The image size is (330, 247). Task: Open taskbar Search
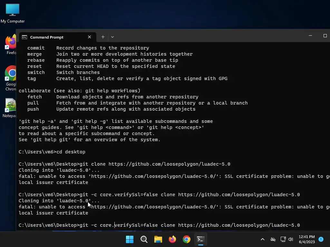[x=144, y=239]
